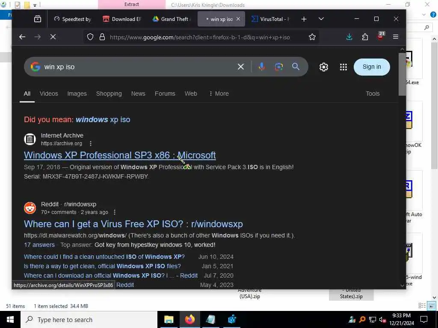The width and height of the screenshot is (438, 328).
Task: Open a new tab with the plus button
Action: point(304,19)
